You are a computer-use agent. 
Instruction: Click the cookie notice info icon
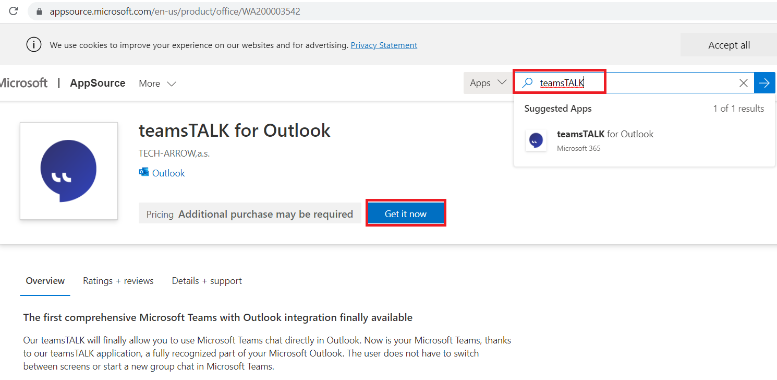34,44
